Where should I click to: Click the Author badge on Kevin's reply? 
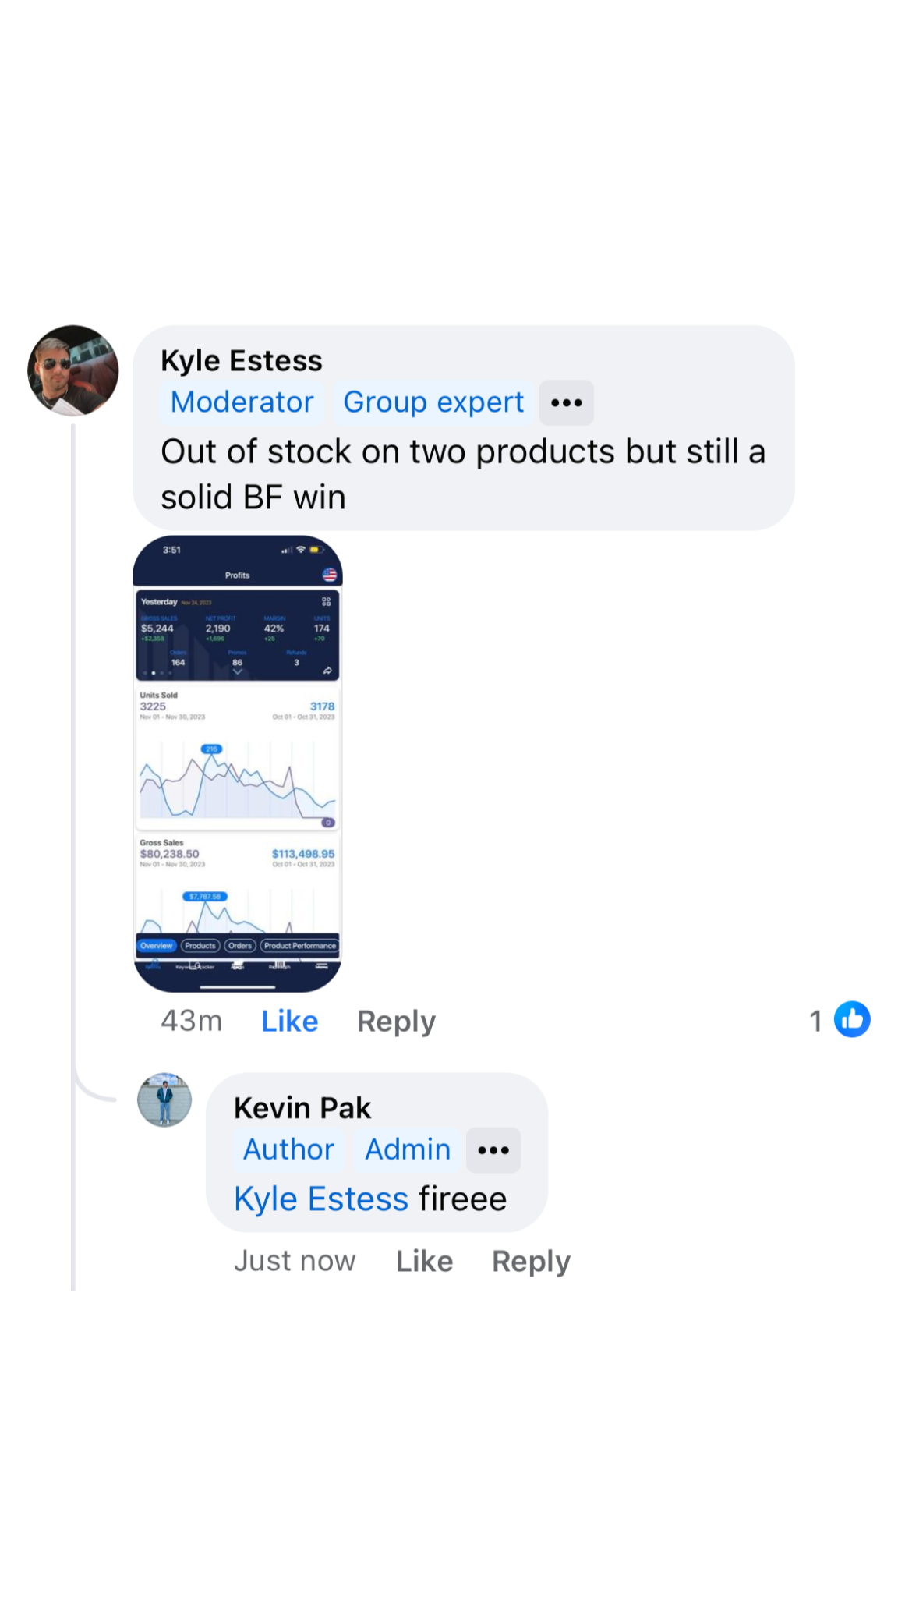[288, 1149]
